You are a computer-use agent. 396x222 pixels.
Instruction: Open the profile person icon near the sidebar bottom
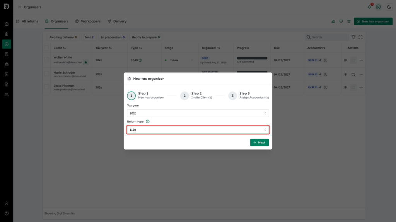(7, 203)
